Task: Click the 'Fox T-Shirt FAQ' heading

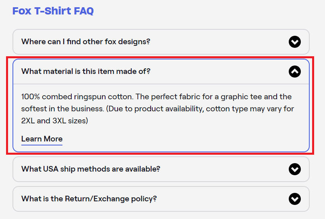Action: coord(53,11)
